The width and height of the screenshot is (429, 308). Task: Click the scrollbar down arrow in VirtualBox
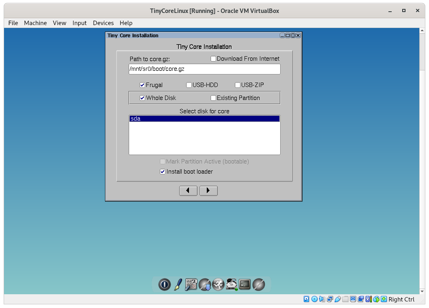pos(422,291)
